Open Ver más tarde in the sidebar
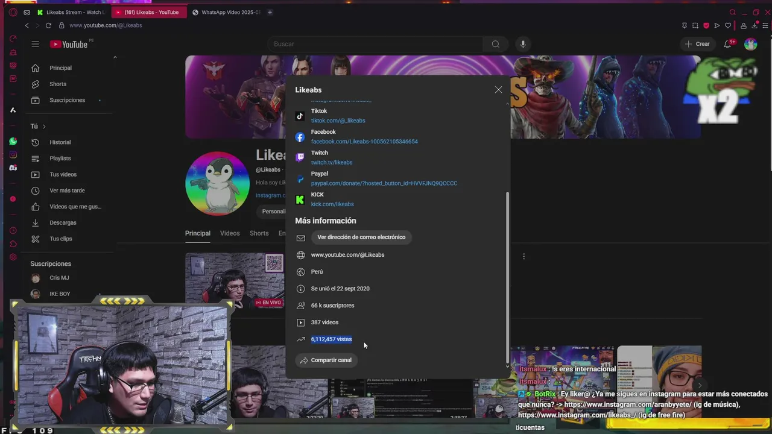Screen dimensions: 772x434 coord(68,190)
